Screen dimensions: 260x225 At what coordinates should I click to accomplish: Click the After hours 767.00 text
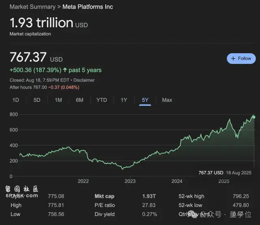(x=28, y=87)
